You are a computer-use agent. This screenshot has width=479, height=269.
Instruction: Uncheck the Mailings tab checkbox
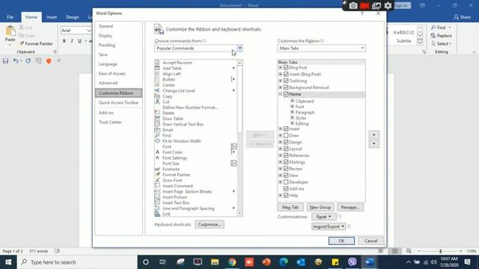click(x=286, y=162)
